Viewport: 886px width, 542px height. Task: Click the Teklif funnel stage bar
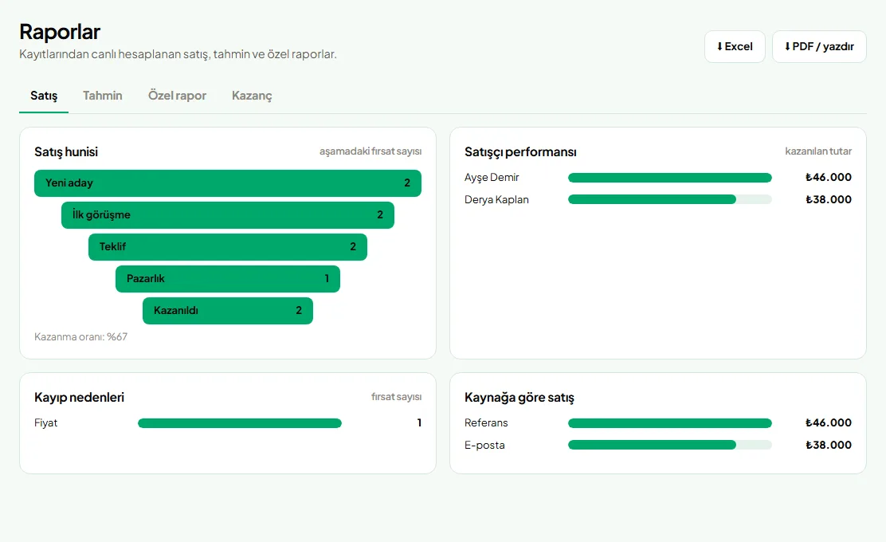tap(228, 247)
